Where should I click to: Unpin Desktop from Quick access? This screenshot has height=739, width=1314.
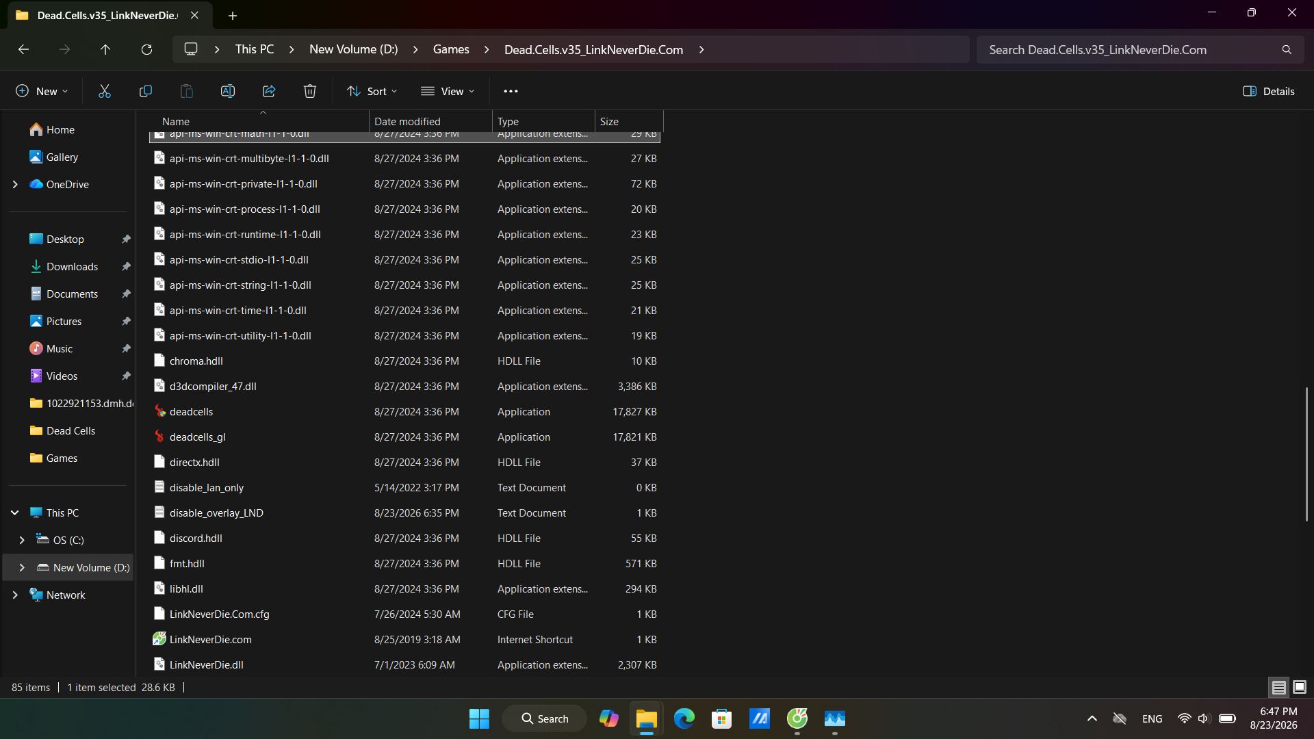pyautogui.click(x=126, y=239)
